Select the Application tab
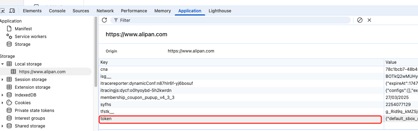Image resolution: width=418 pixels, height=131 pixels. [190, 11]
